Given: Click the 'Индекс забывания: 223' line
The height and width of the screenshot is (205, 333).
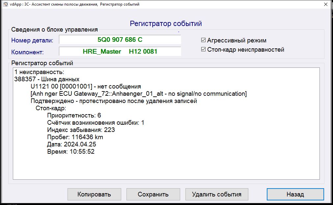Looking at the screenshot, I should (x=81, y=130).
